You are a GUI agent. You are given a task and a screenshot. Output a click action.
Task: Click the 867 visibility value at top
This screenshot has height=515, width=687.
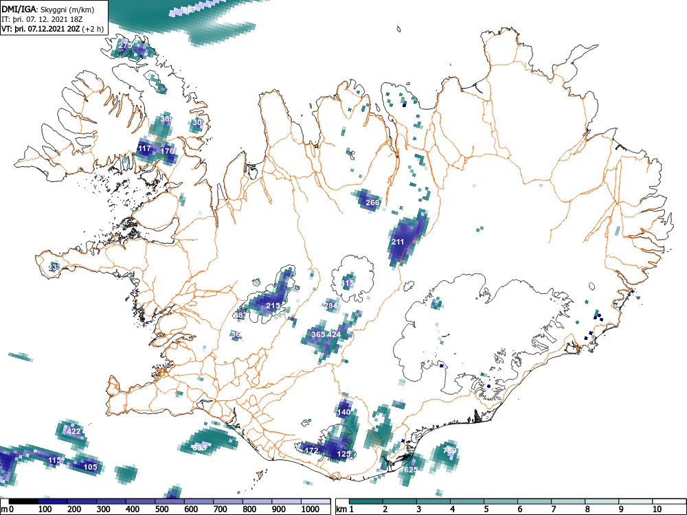coord(190,10)
